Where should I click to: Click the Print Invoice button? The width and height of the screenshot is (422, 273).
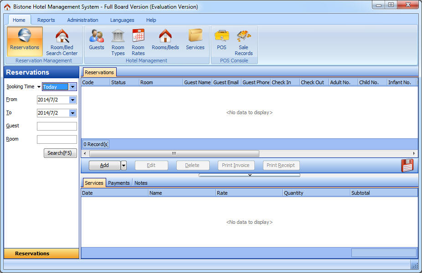(236, 165)
